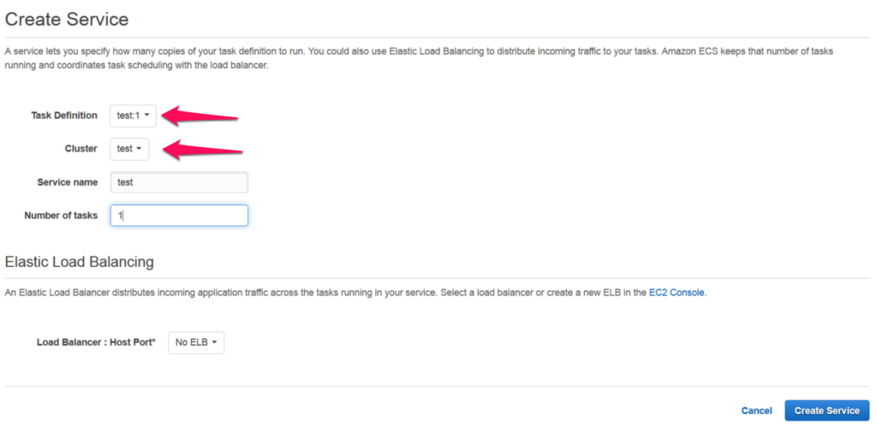Click the Service name field label
This screenshot has height=438, width=877.
[67, 182]
